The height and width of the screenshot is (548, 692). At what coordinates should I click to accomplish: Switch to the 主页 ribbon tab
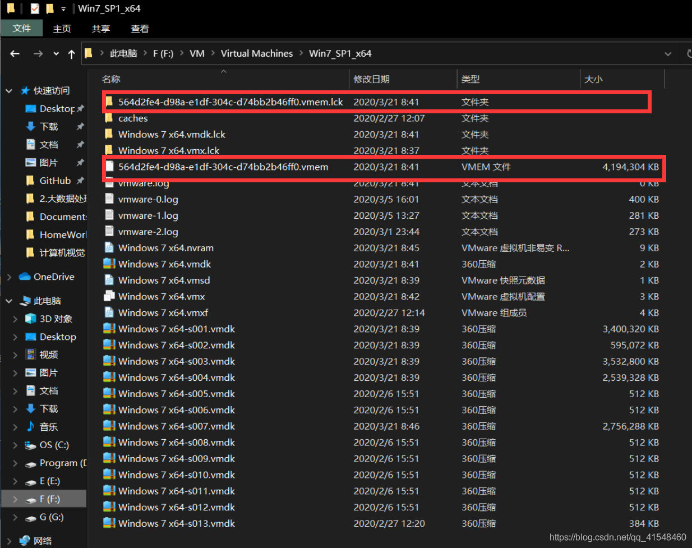[62, 29]
